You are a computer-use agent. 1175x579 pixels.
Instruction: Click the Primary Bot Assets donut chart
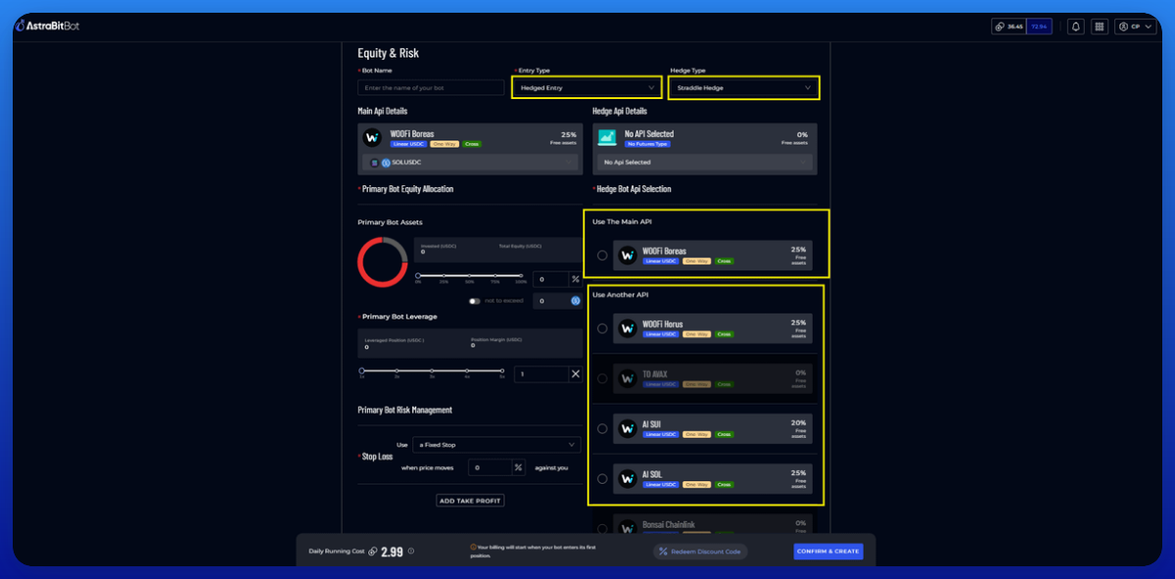(382, 264)
